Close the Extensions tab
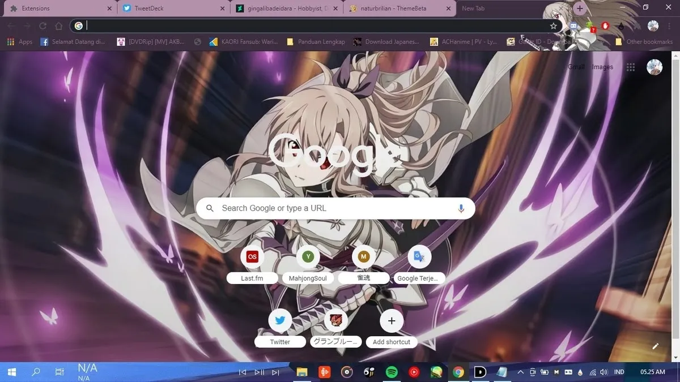Image resolution: width=680 pixels, height=382 pixels. click(x=109, y=8)
